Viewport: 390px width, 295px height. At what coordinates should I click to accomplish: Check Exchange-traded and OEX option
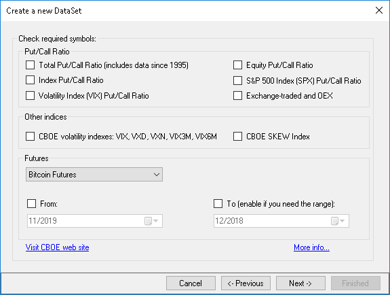click(238, 96)
